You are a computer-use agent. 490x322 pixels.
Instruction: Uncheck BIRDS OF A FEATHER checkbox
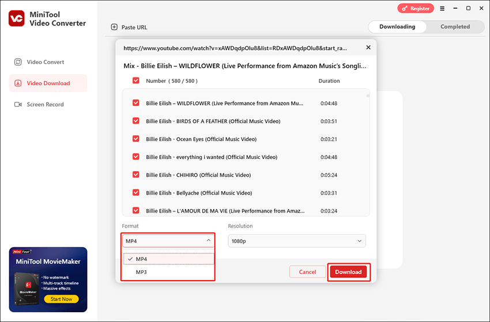[136, 120]
